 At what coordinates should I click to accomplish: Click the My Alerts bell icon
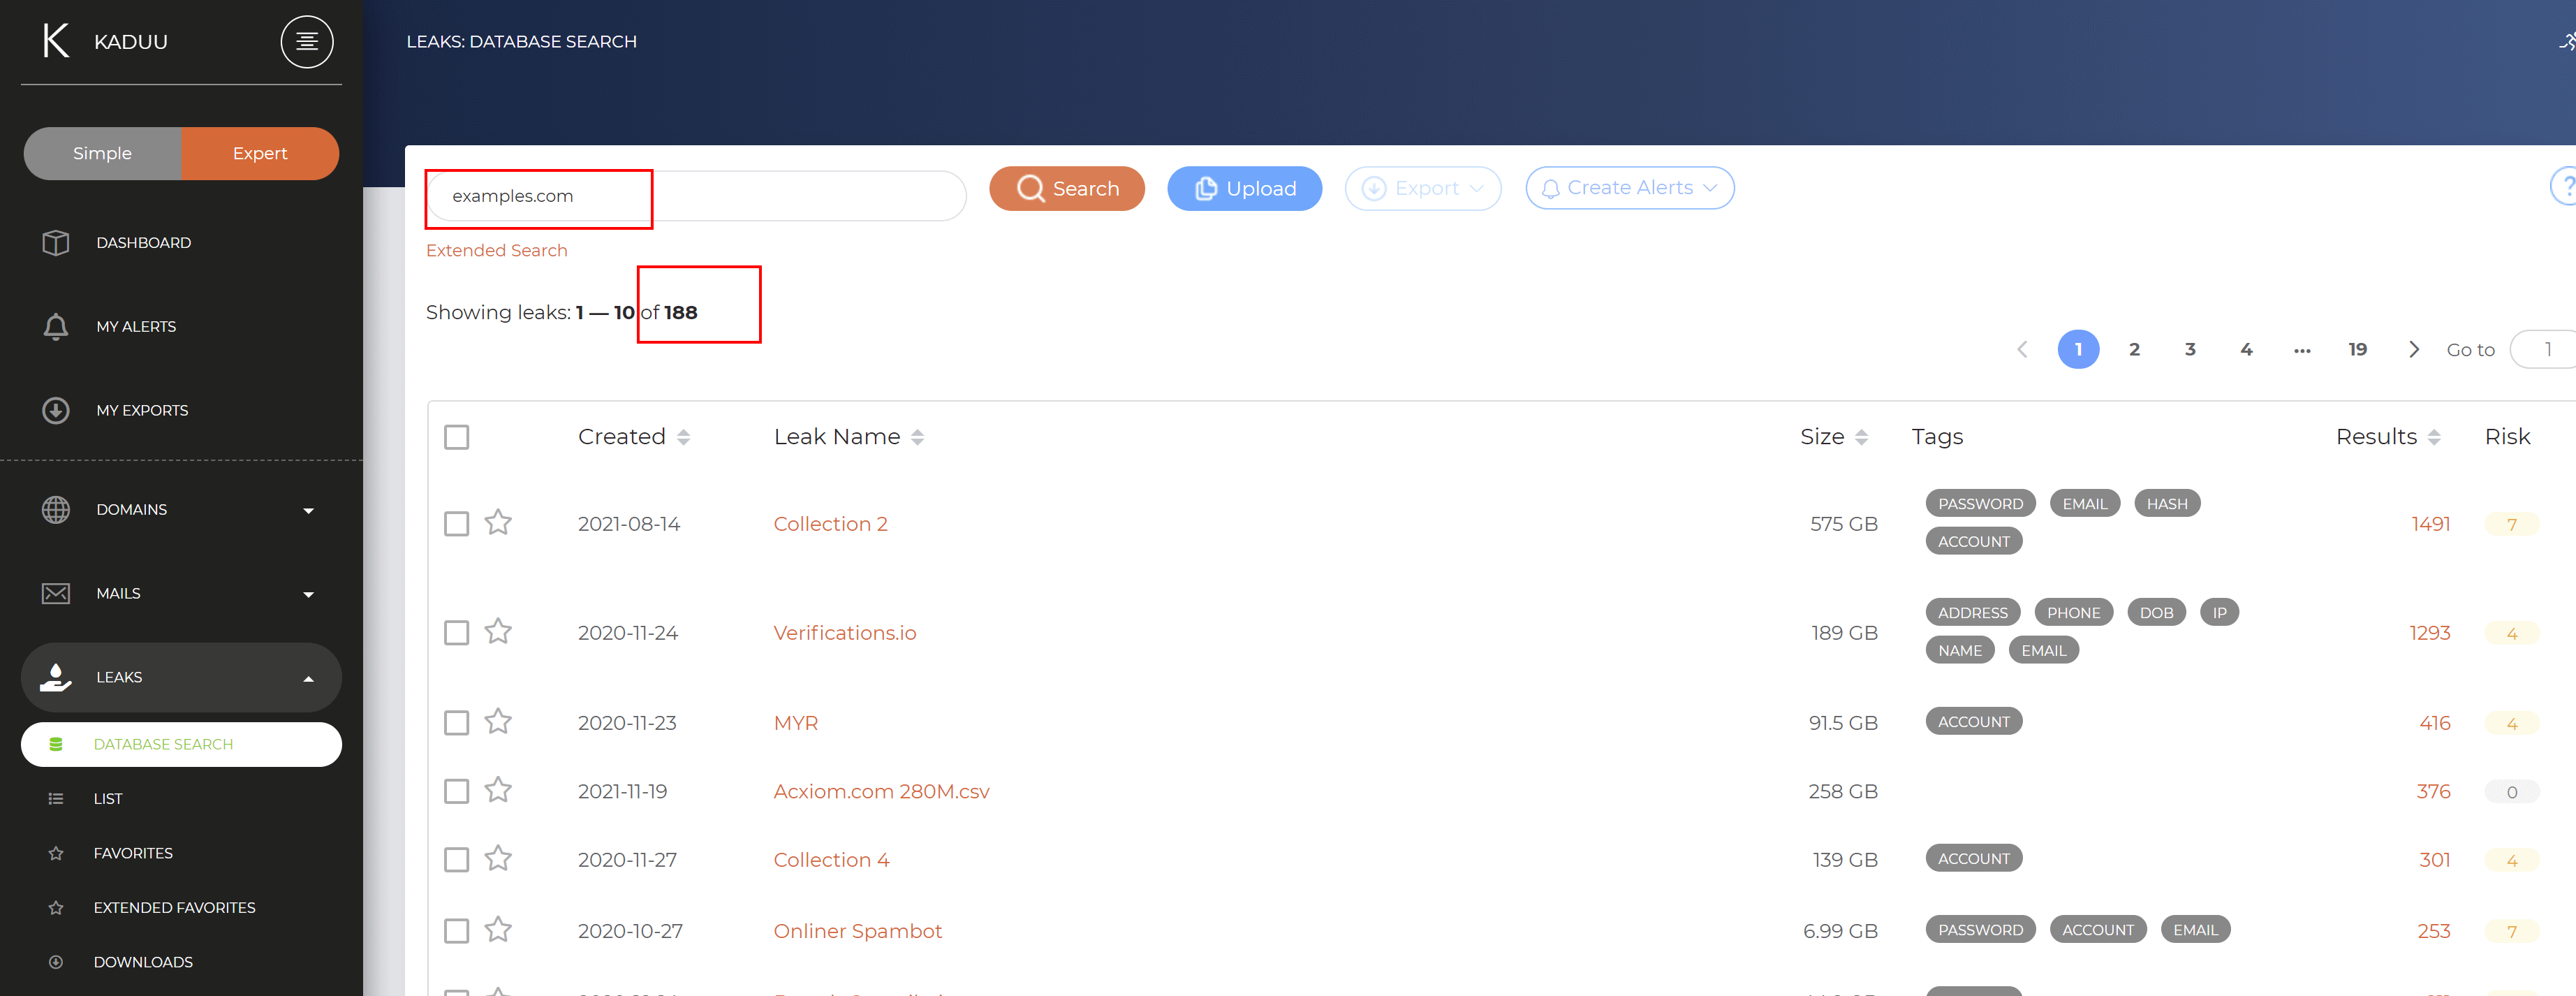[56, 327]
